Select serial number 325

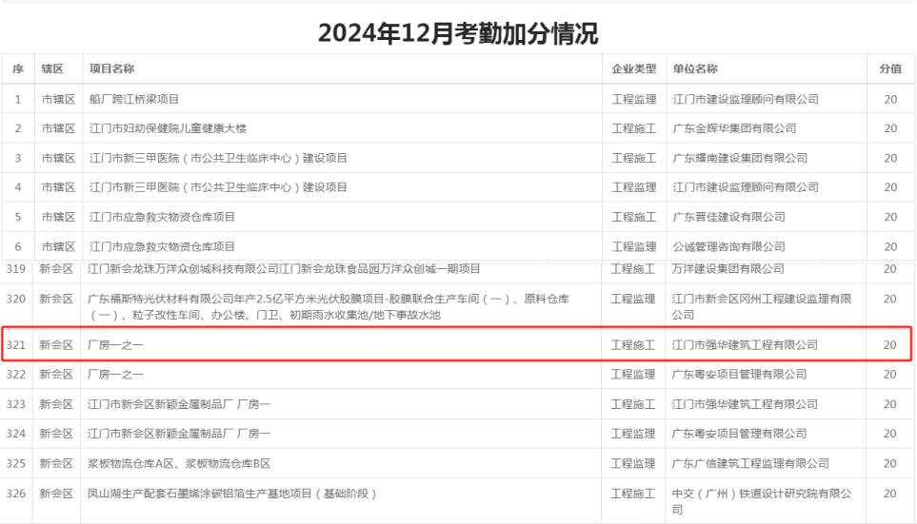tap(16, 464)
